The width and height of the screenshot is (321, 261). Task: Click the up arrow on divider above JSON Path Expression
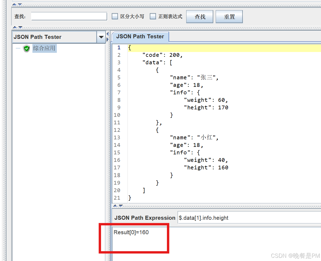[115, 206]
